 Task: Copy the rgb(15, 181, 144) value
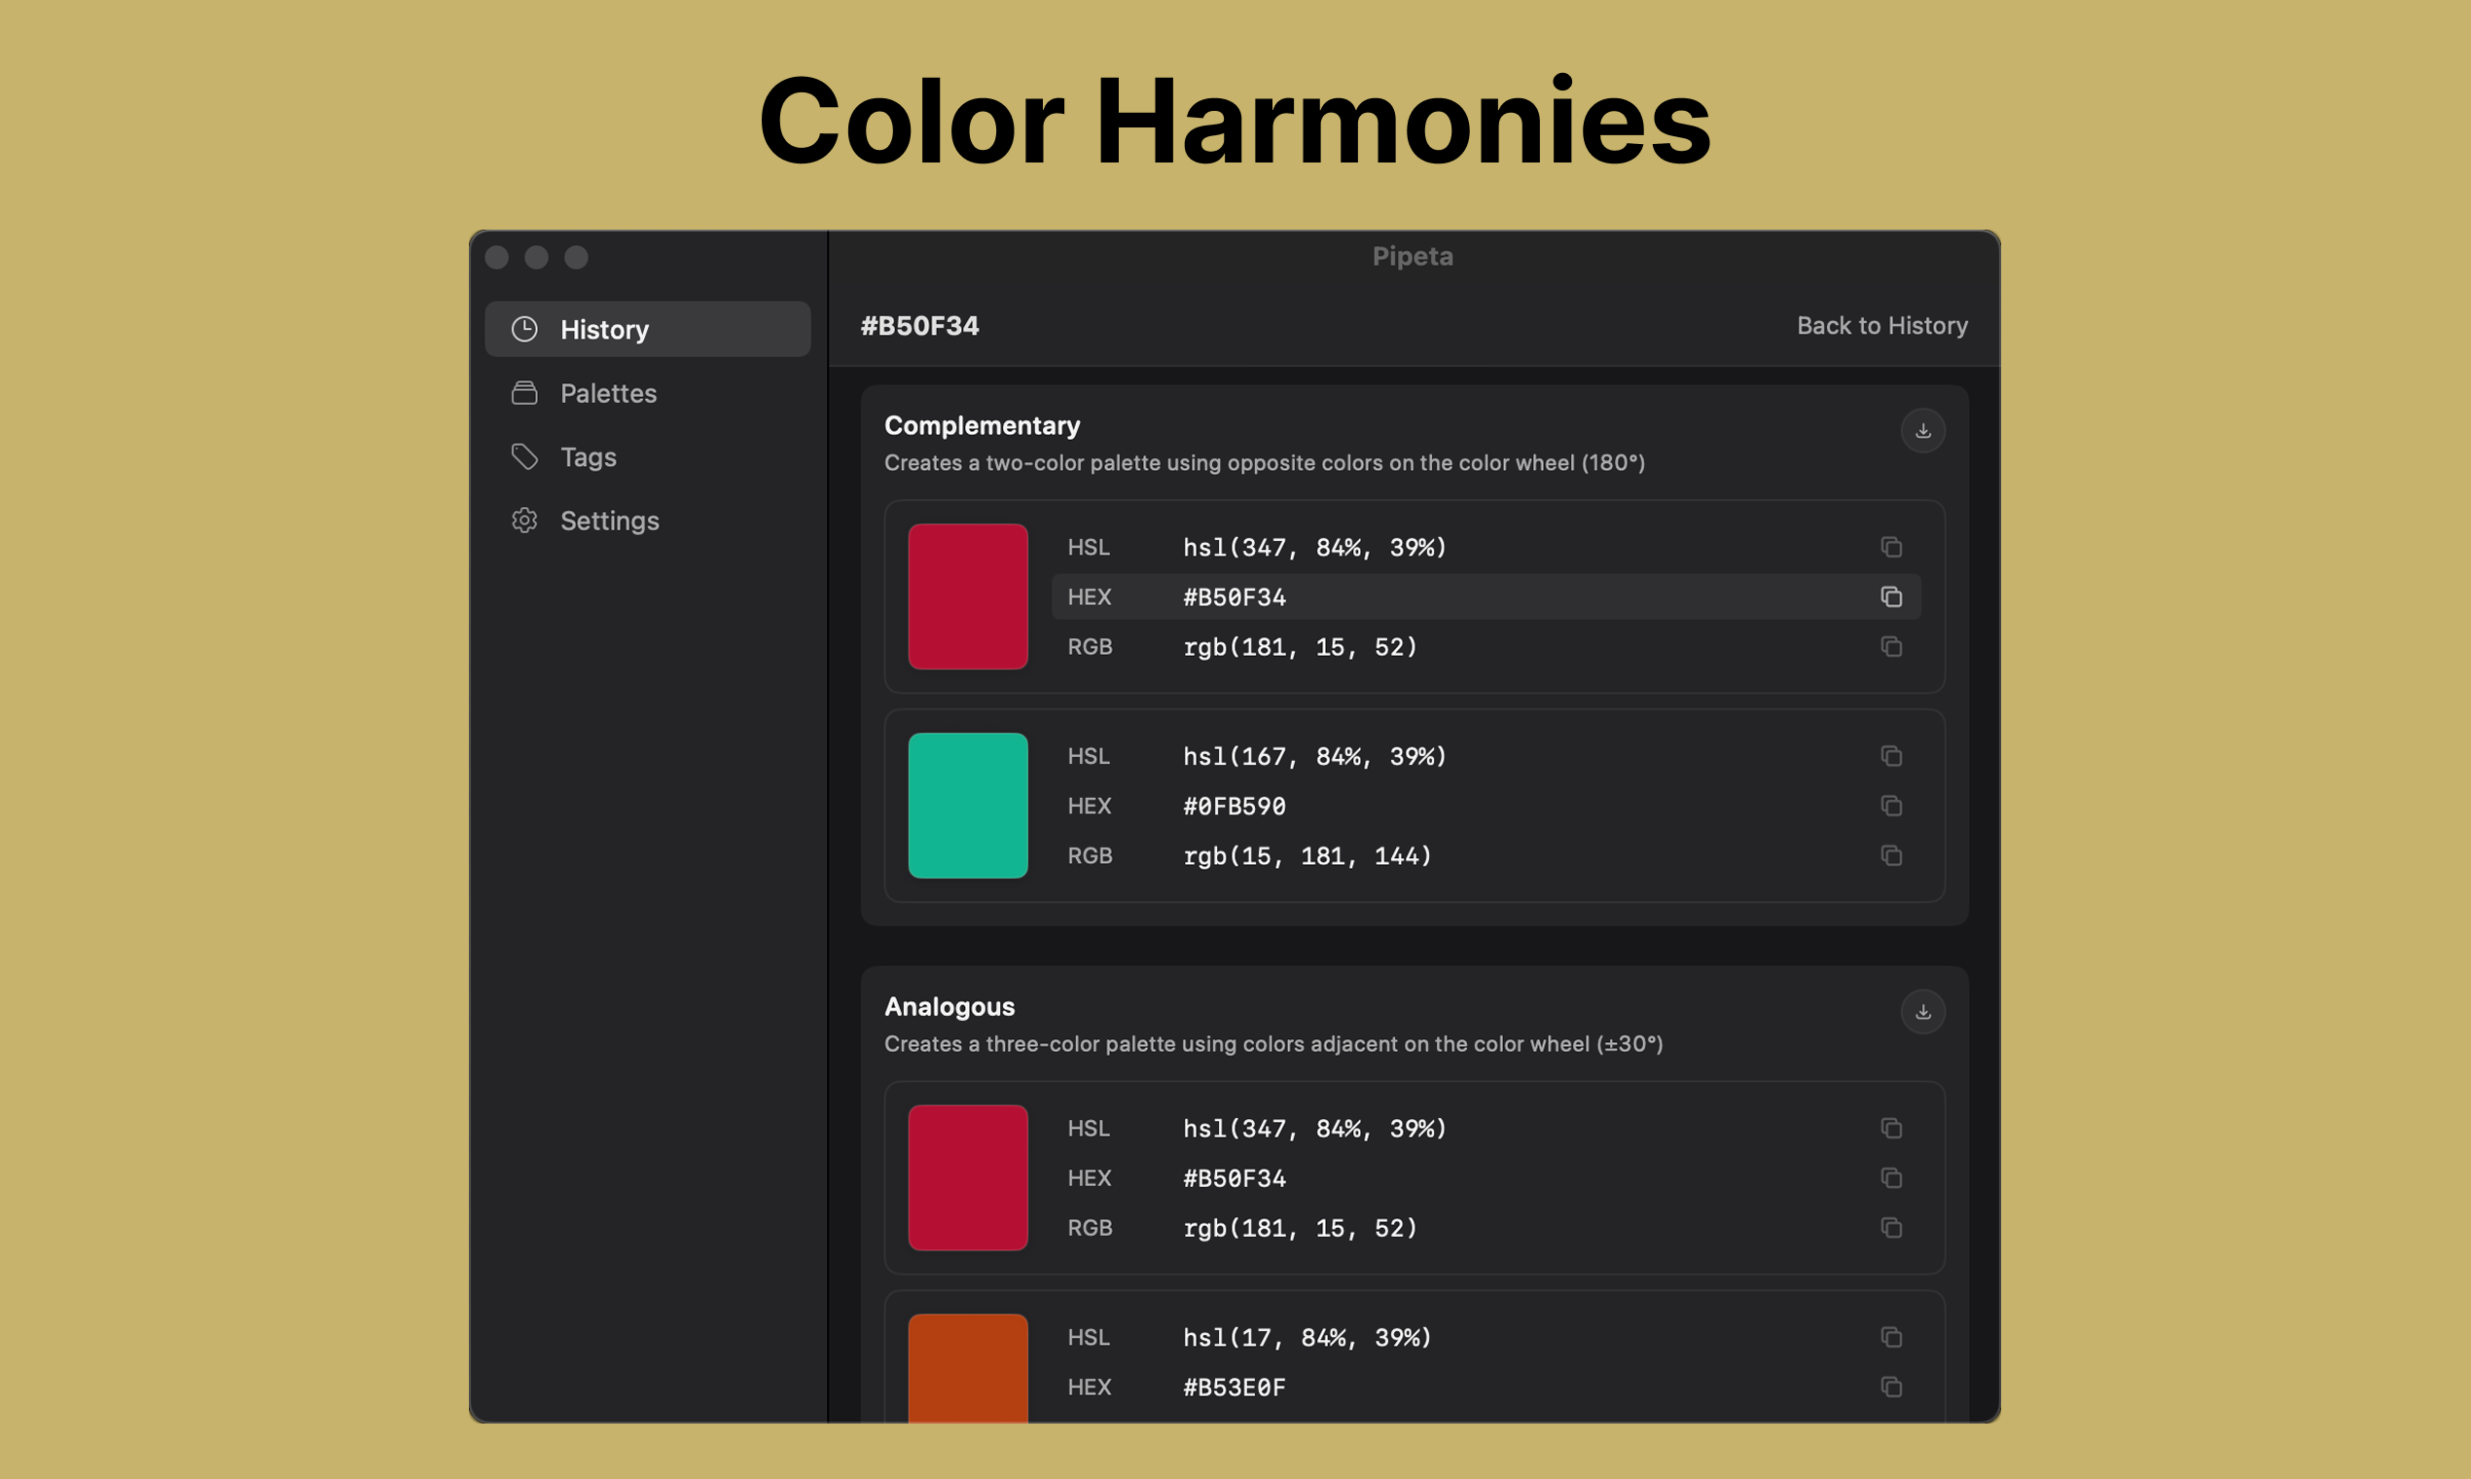point(1890,855)
